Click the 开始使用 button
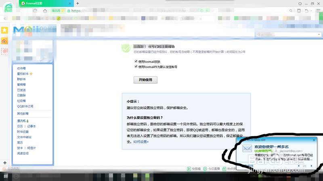The image size is (323, 181). [145, 80]
